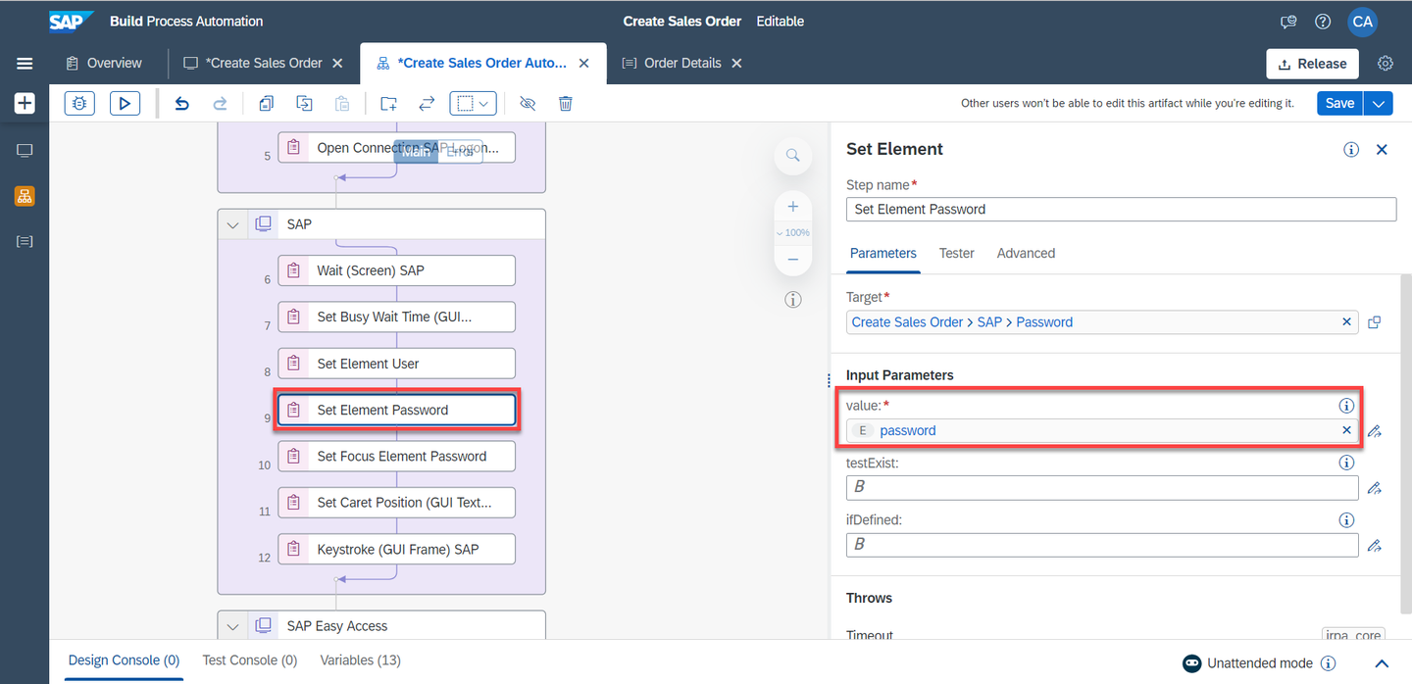Open the screen applications sidebar icon
This screenshot has width=1412, height=684.
[25, 150]
